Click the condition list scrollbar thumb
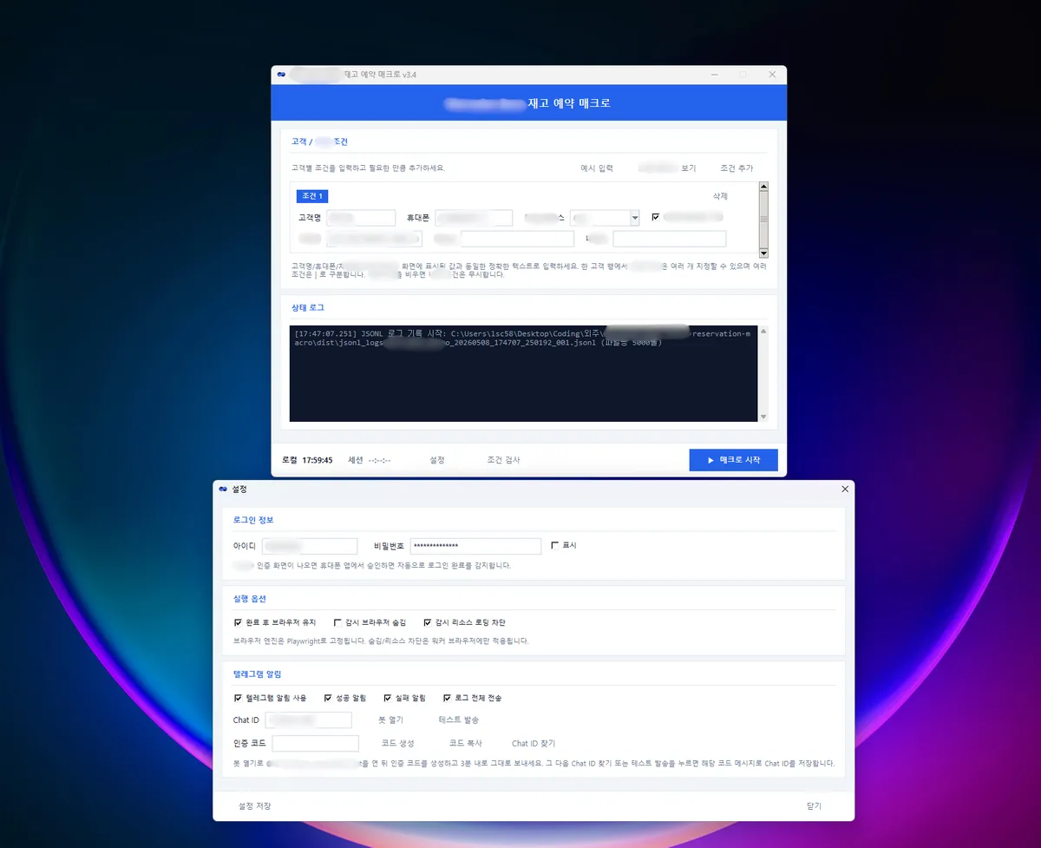1041x848 pixels. tap(763, 220)
